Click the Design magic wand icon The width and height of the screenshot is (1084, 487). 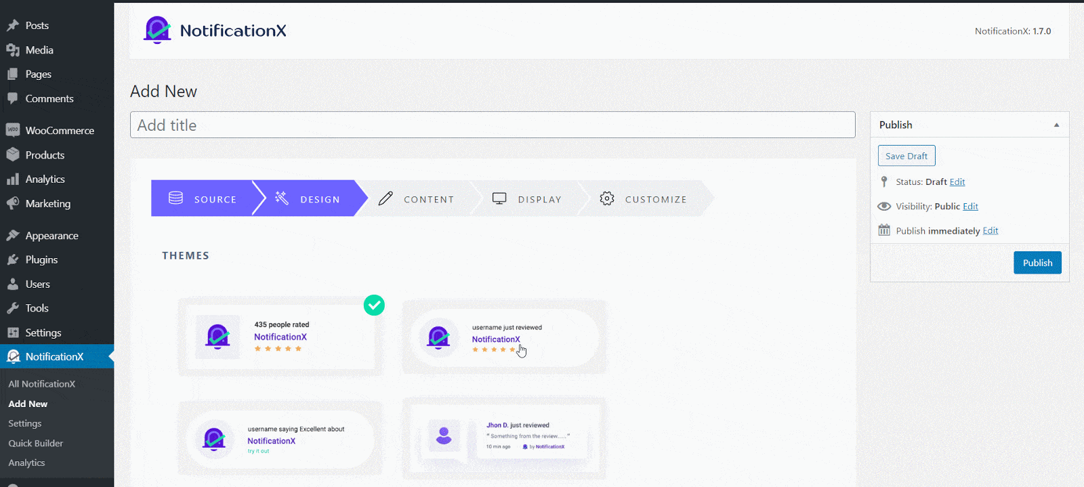pos(282,198)
